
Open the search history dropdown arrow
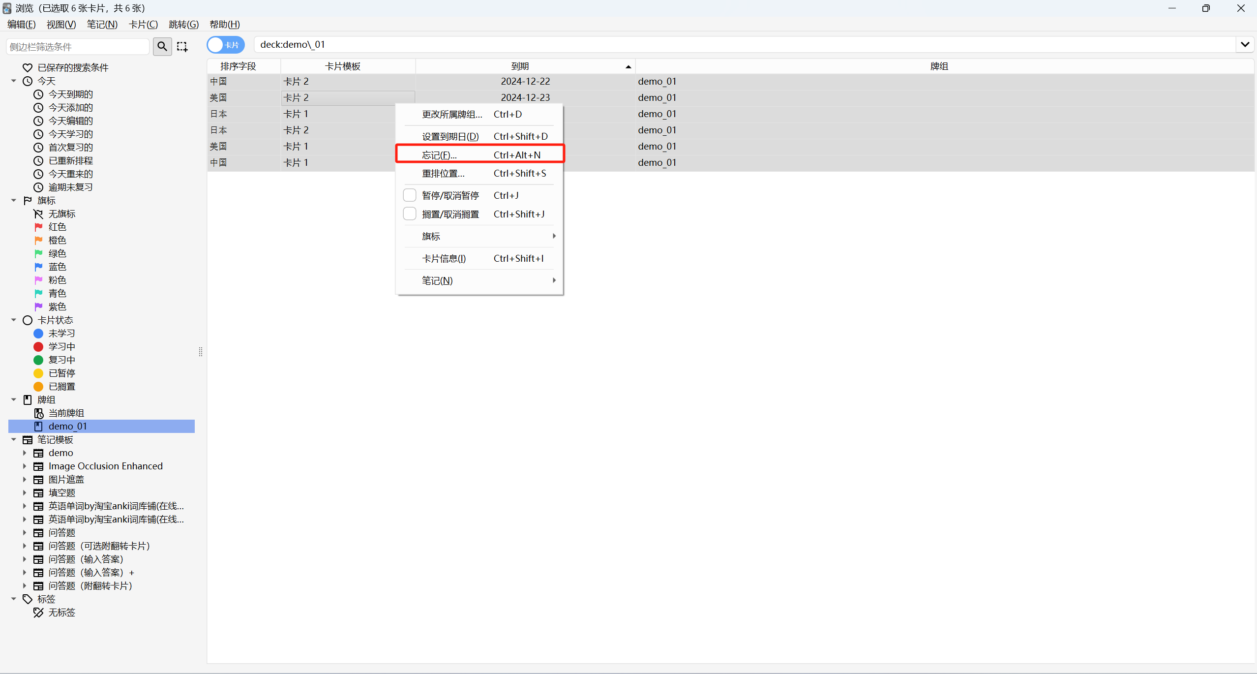click(1245, 45)
